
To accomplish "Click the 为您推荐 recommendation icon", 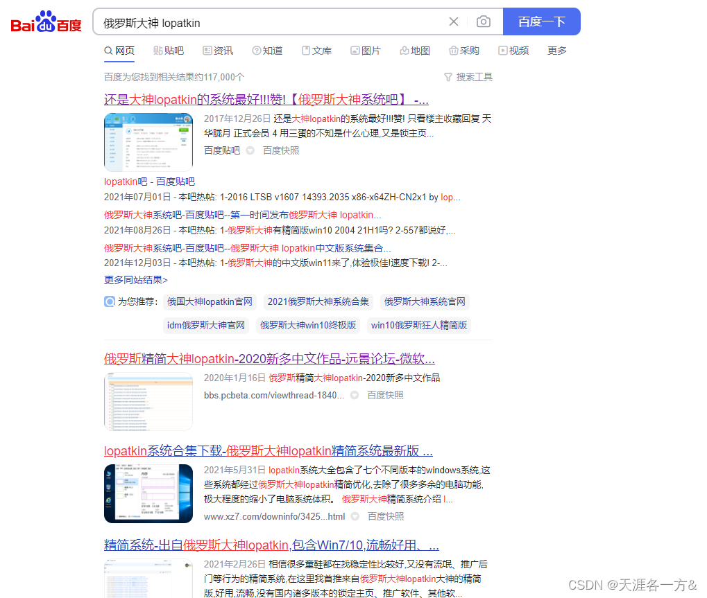I will [x=110, y=301].
